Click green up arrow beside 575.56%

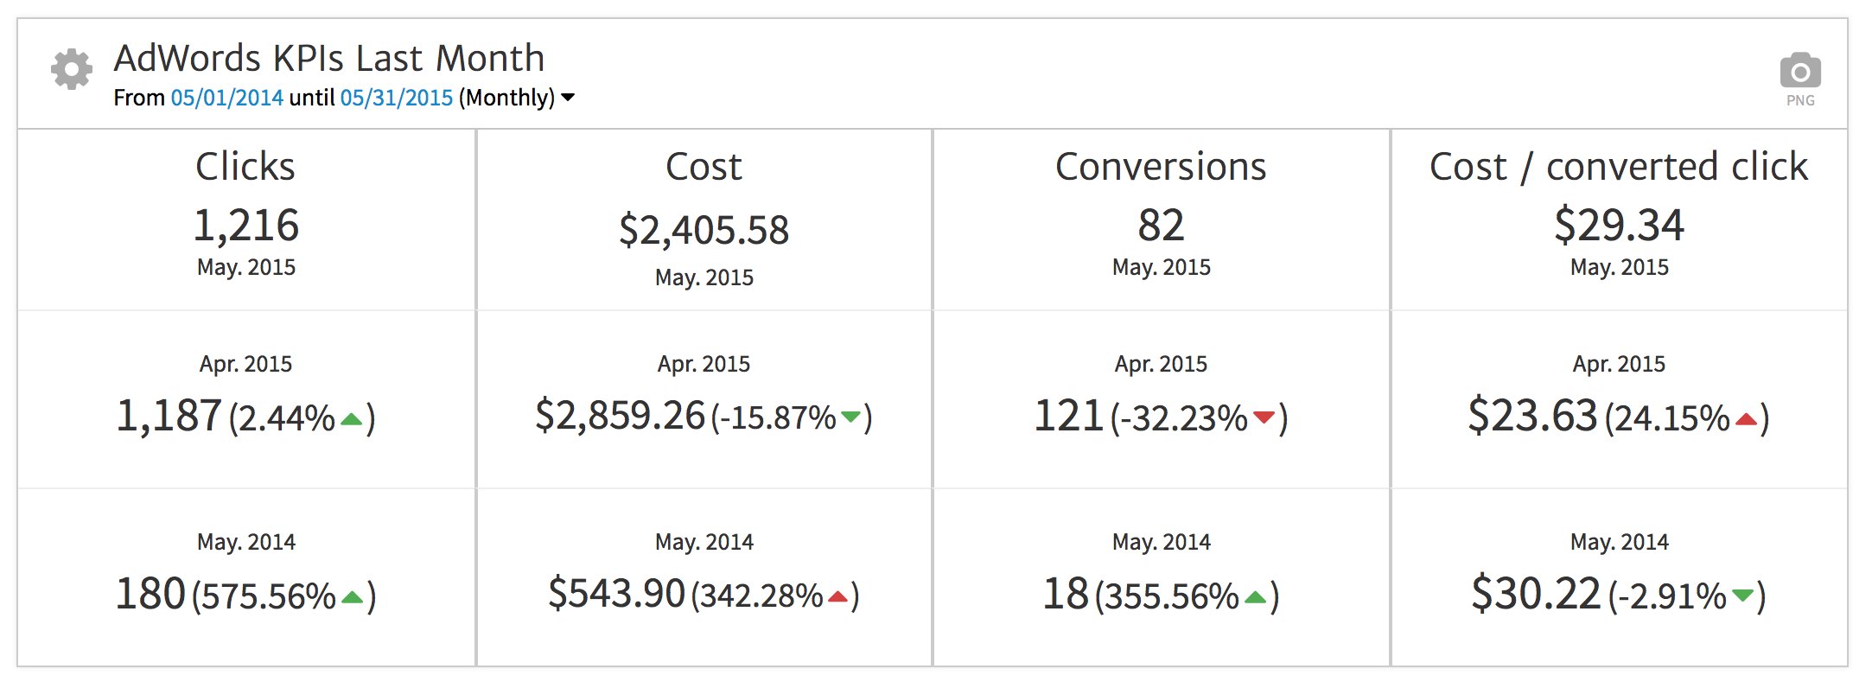click(x=353, y=597)
